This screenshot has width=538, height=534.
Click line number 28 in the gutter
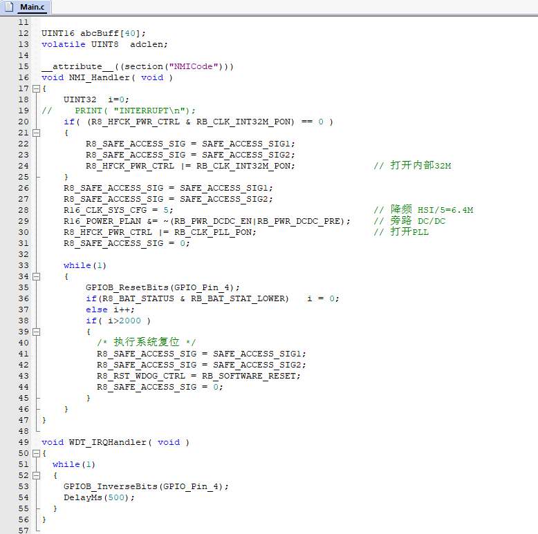click(24, 210)
